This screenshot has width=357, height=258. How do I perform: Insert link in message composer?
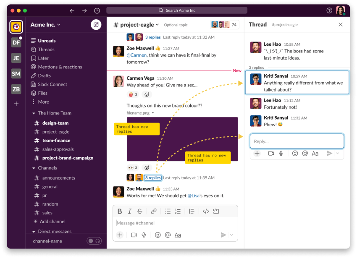tap(154, 211)
